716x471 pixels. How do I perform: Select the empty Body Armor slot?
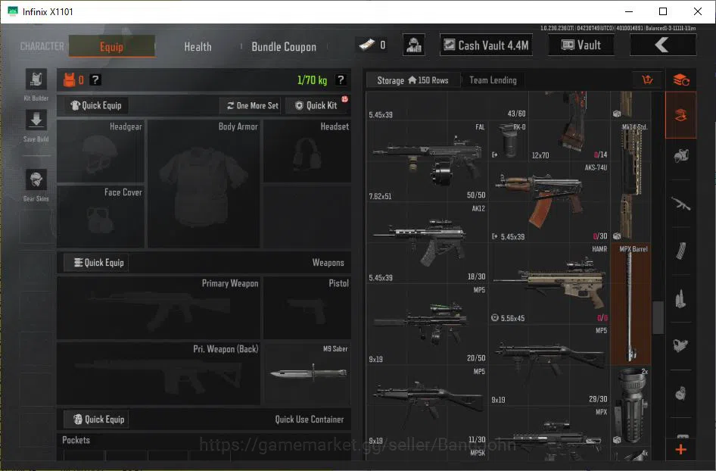(204, 183)
